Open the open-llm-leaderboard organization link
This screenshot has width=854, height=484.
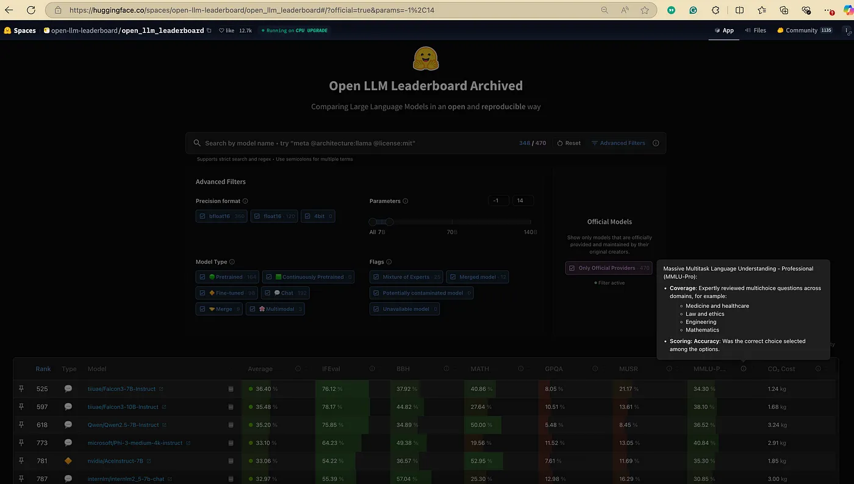[x=84, y=30]
